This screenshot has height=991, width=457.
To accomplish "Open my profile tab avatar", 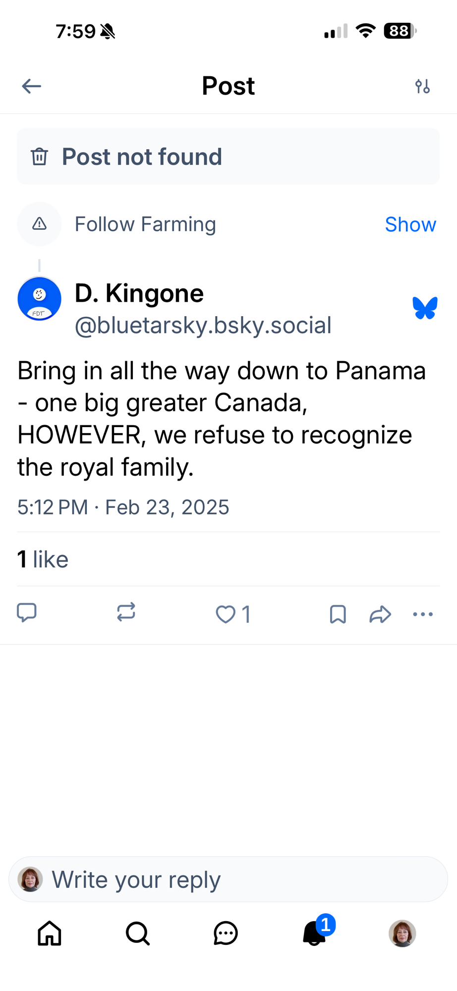I will (402, 934).
